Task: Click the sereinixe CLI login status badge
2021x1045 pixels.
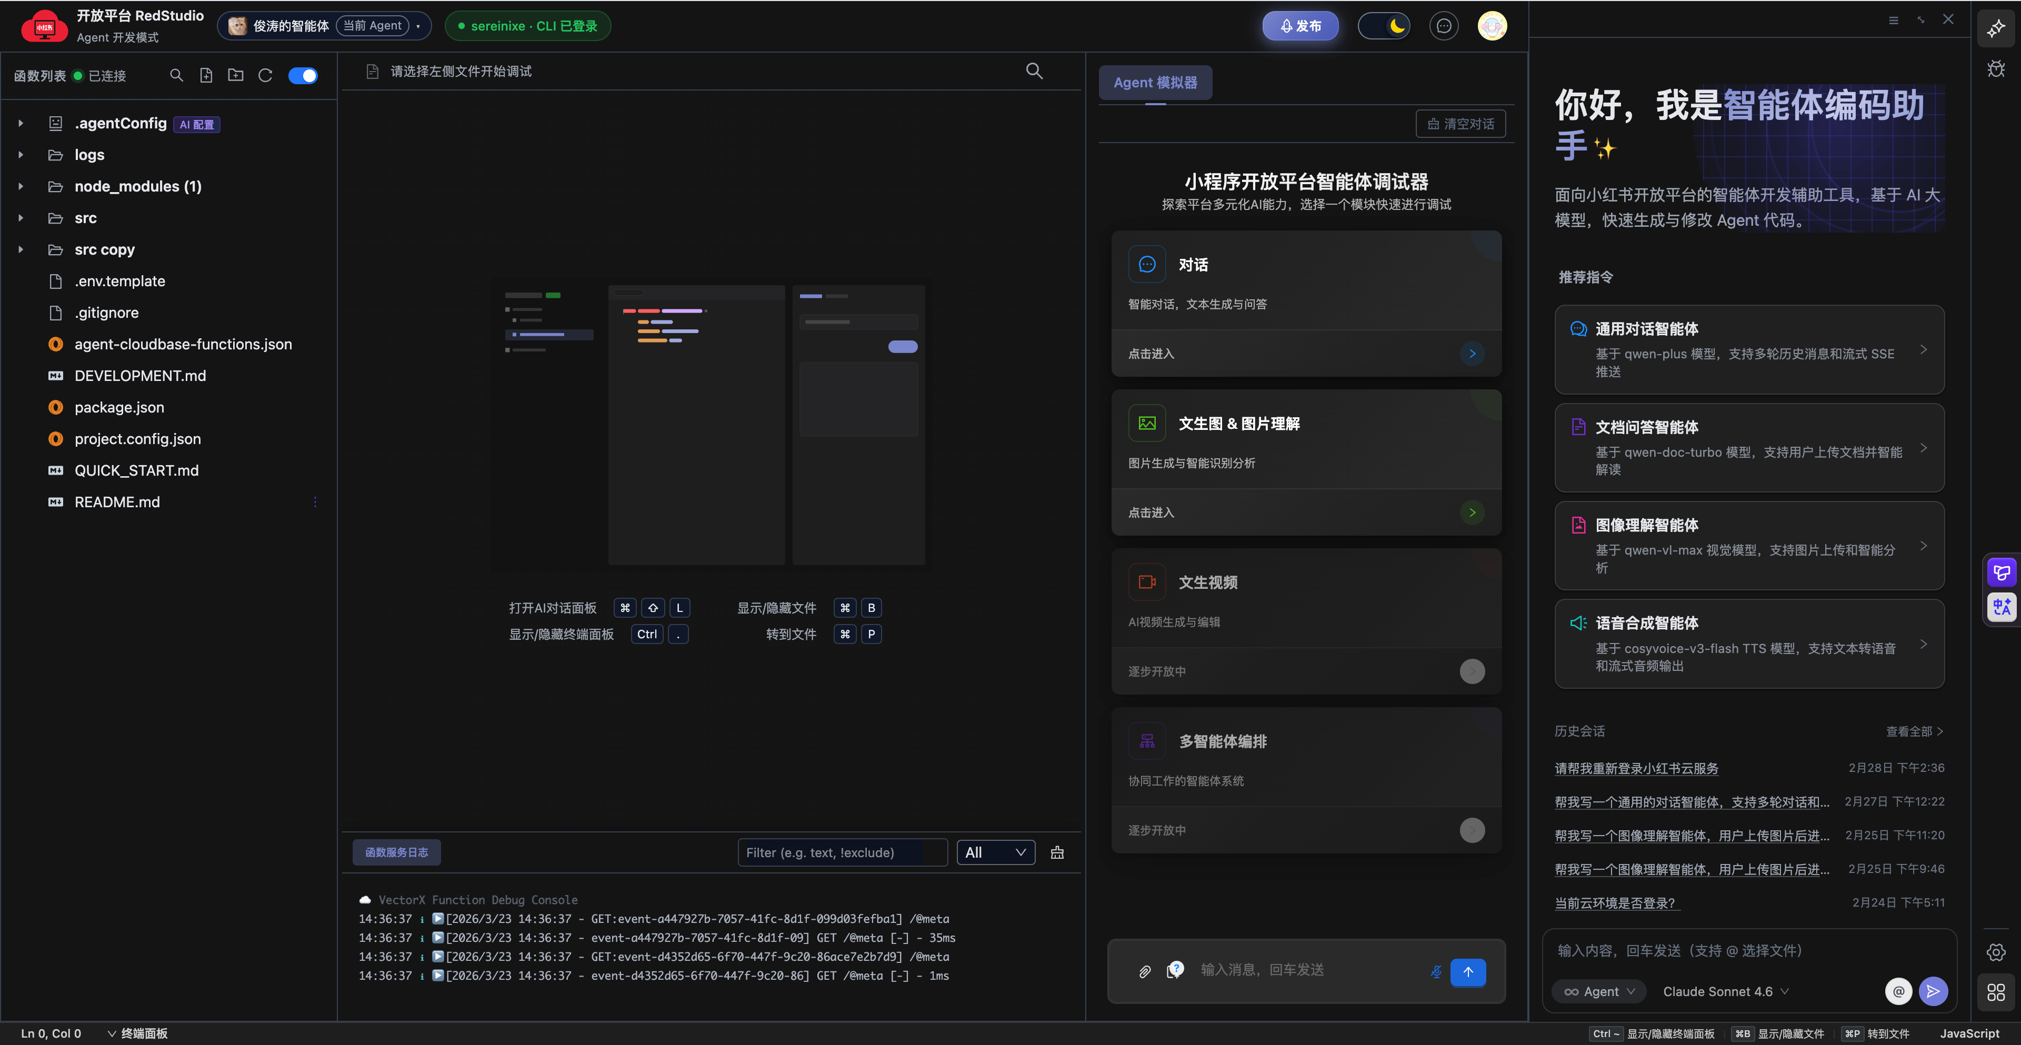Action: click(527, 26)
